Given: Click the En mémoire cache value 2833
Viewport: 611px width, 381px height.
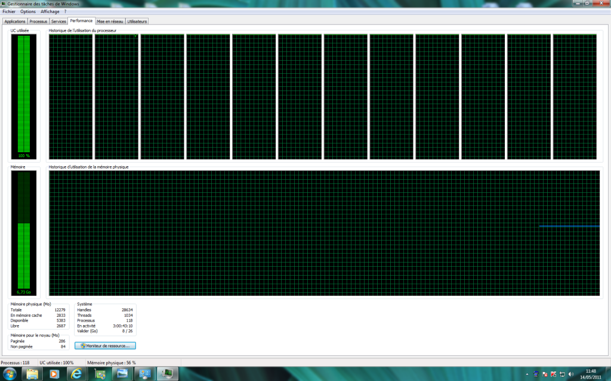Looking at the screenshot, I should (x=61, y=316).
